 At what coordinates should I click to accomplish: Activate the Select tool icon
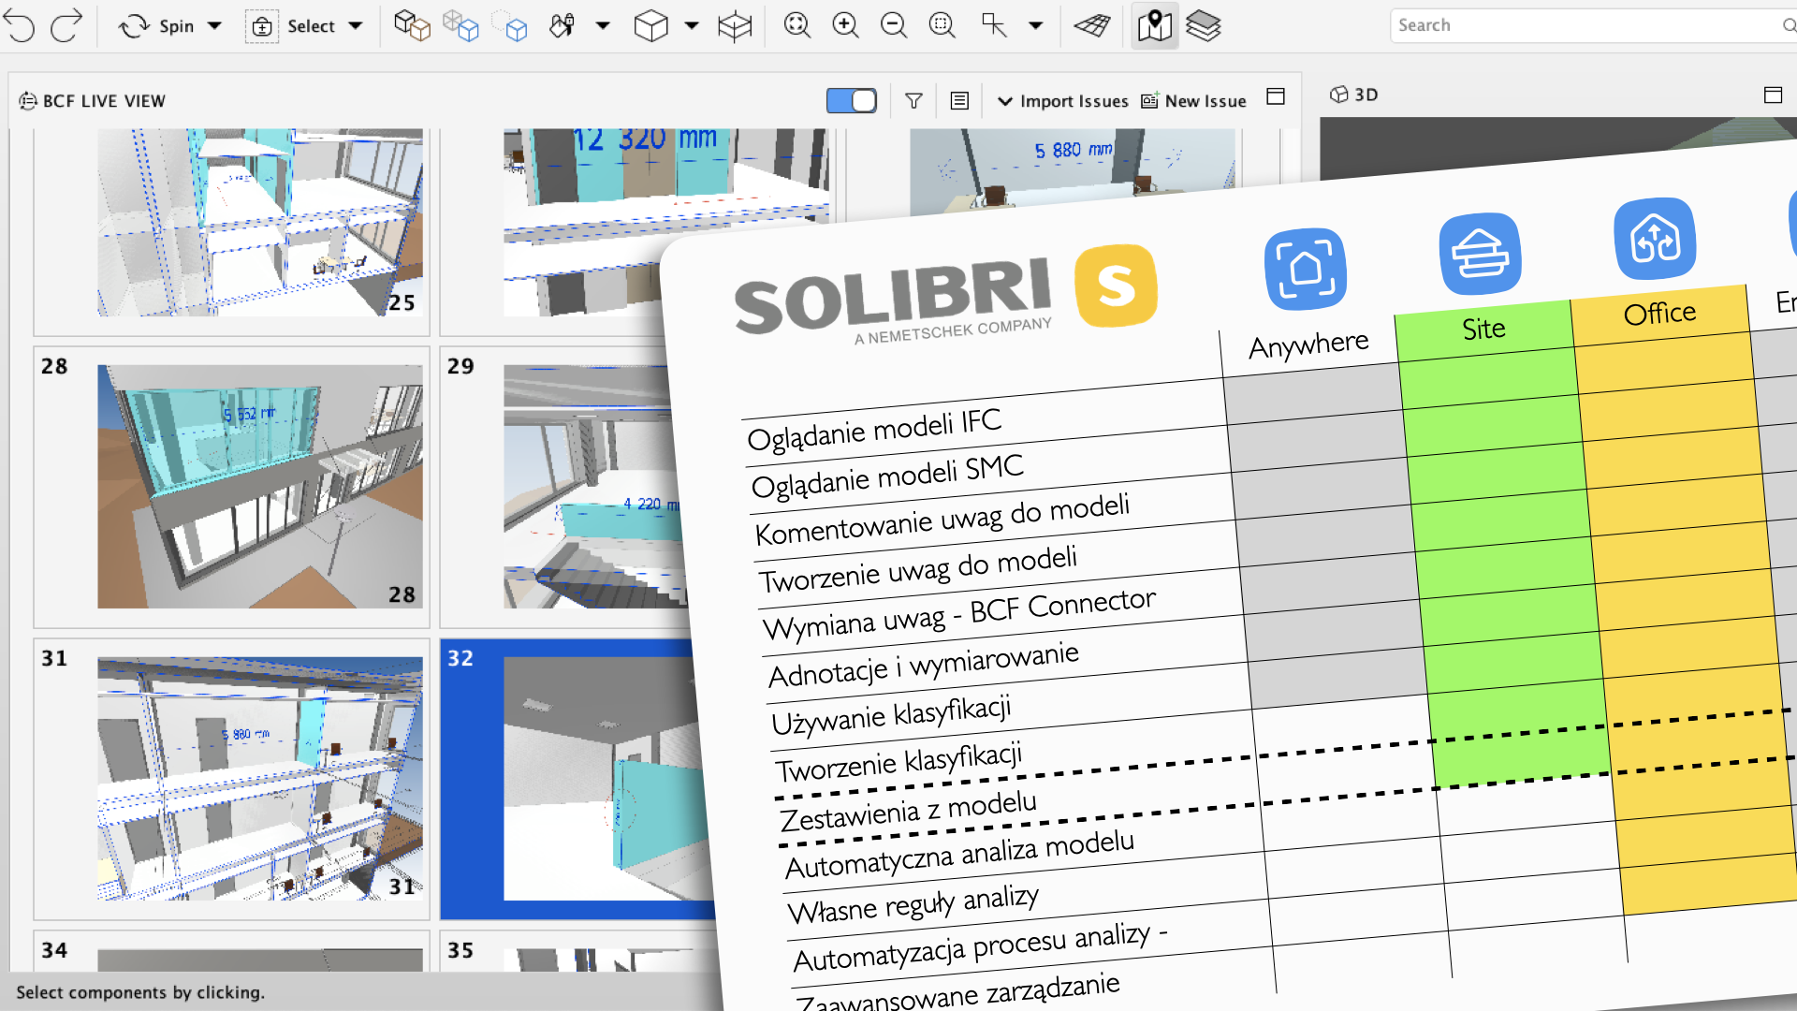tap(262, 26)
